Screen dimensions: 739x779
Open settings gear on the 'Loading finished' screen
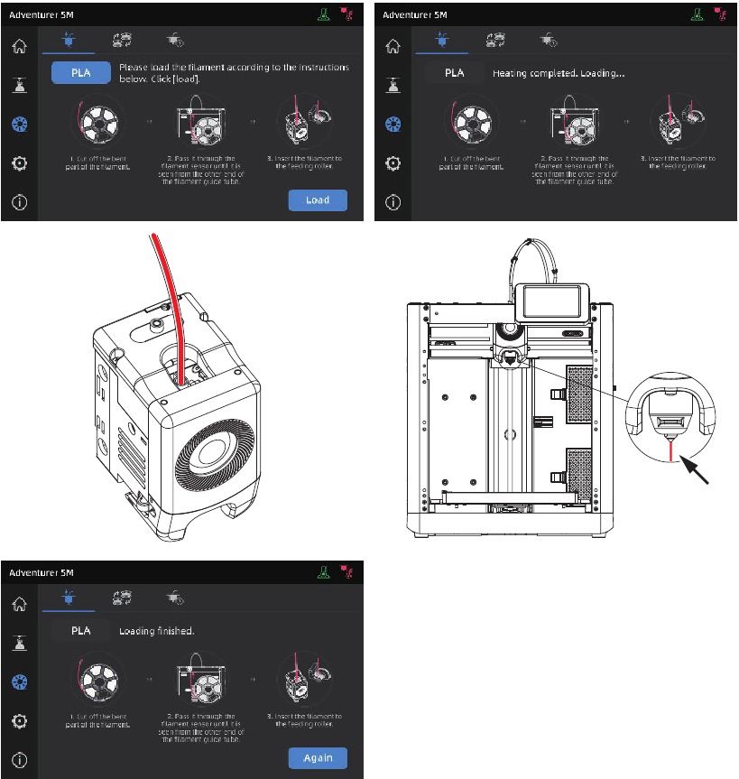[19, 721]
